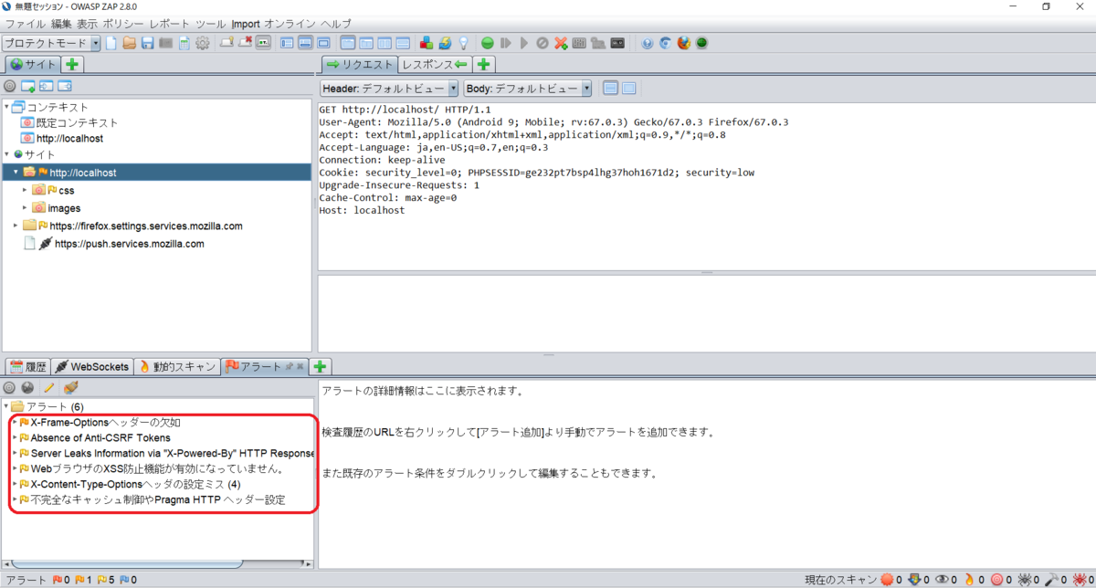The image size is (1096, 588).
Task: Click the step-to-next-request break icon
Action: tap(505, 43)
